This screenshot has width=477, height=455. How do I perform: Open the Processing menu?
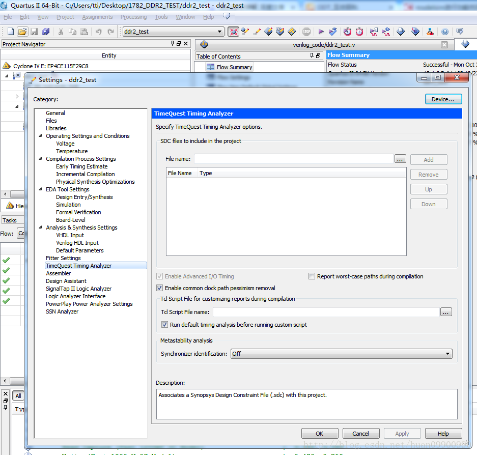[x=133, y=17]
